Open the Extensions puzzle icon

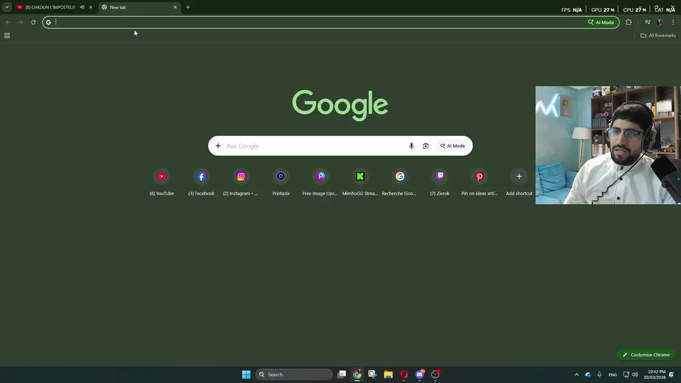(629, 22)
